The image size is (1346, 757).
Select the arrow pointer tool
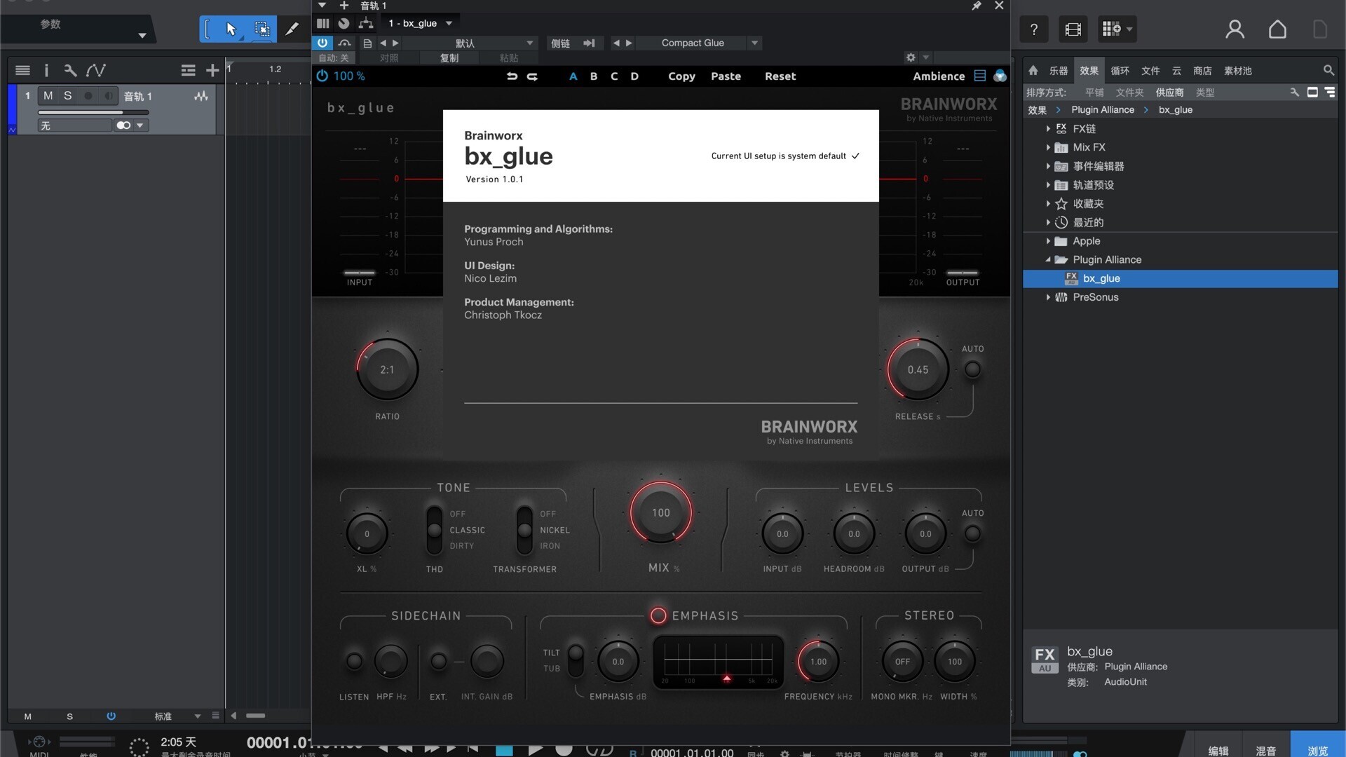point(231,29)
